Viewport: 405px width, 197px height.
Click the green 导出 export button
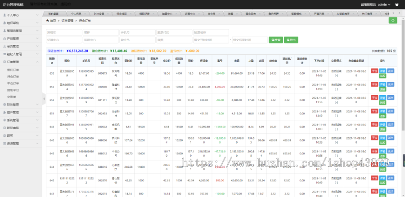(291, 40)
